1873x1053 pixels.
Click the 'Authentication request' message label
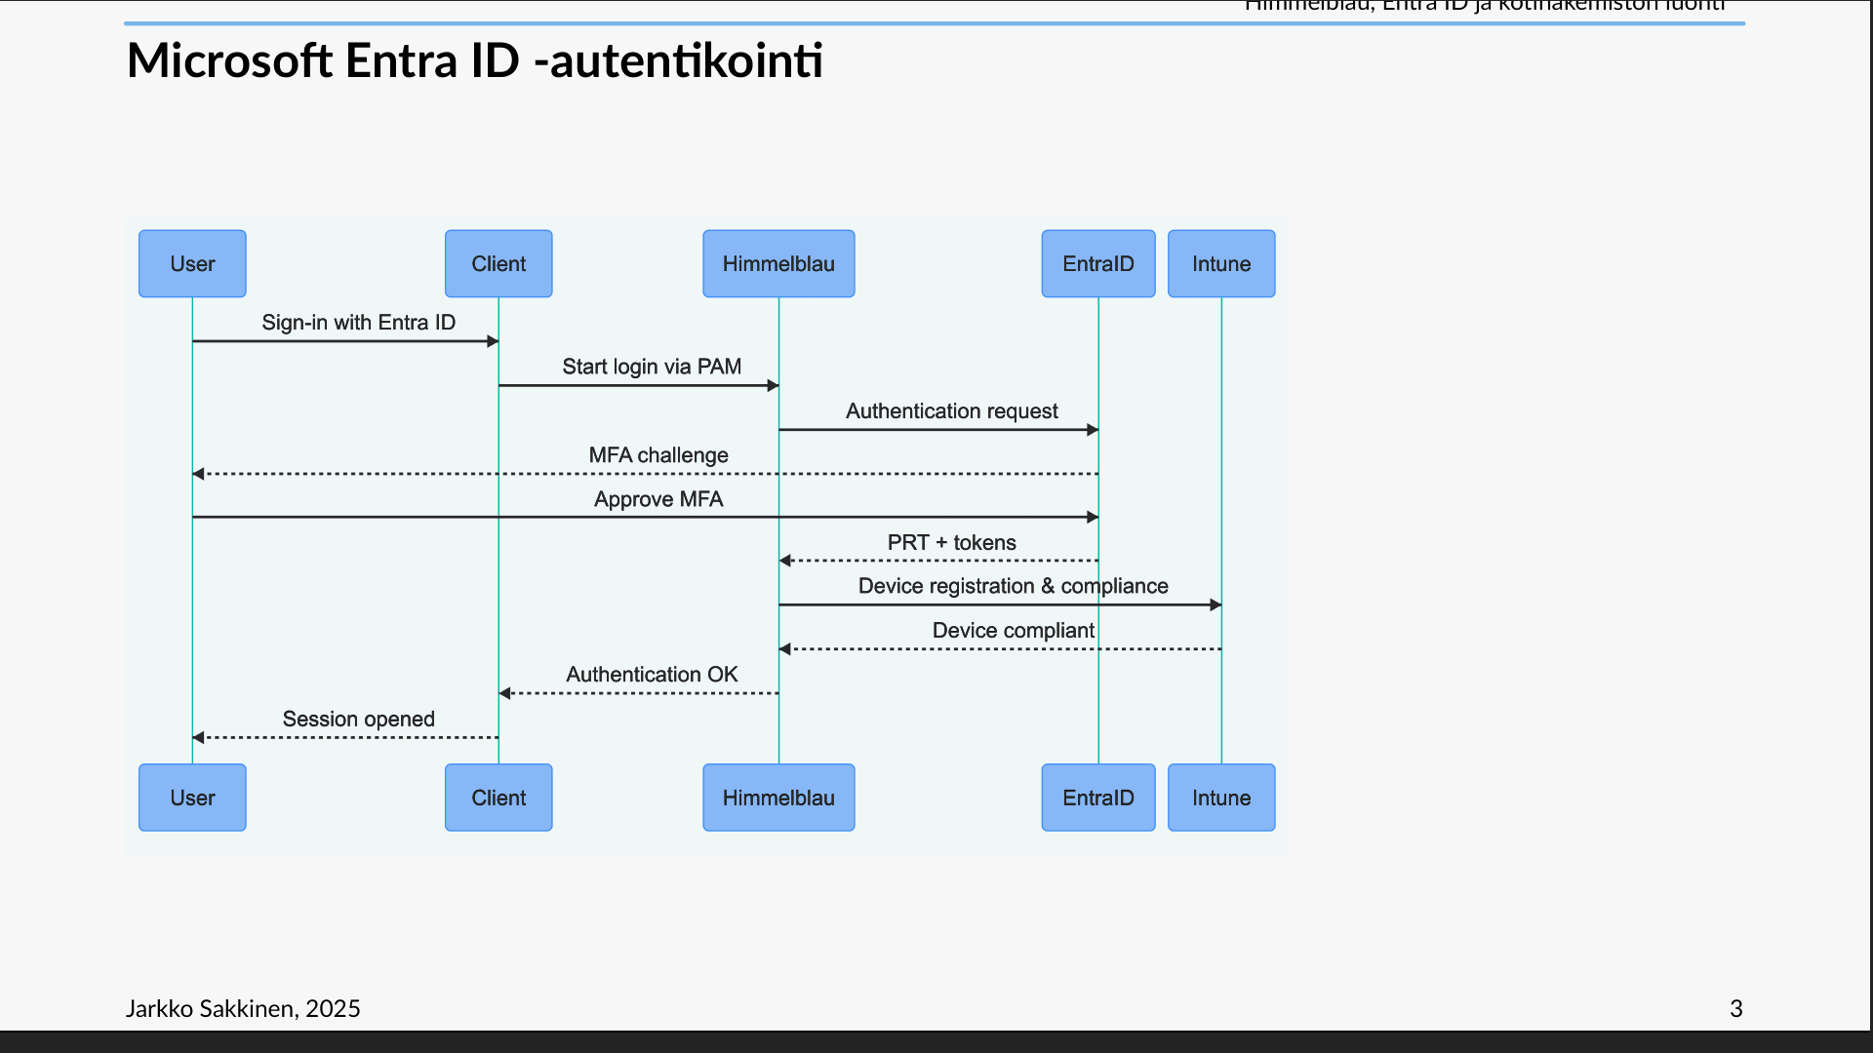[x=951, y=411]
